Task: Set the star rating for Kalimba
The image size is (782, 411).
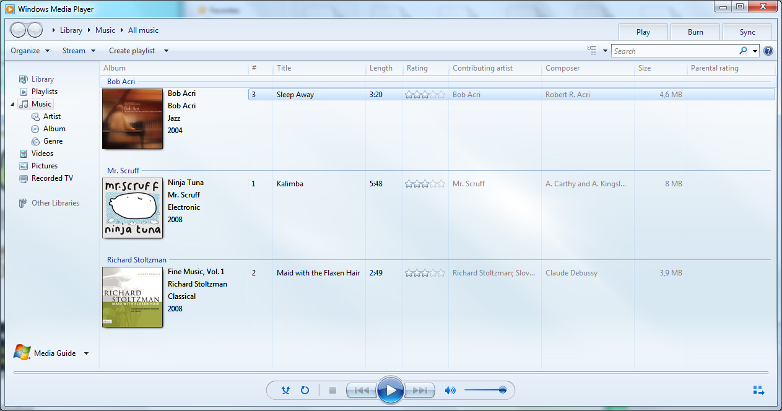Action: pos(425,184)
